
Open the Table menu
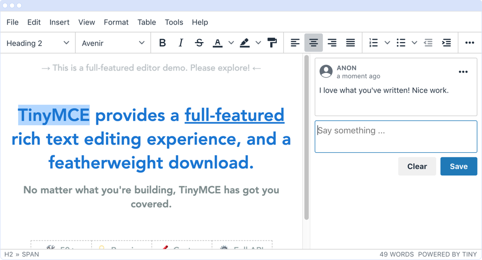[x=147, y=23]
